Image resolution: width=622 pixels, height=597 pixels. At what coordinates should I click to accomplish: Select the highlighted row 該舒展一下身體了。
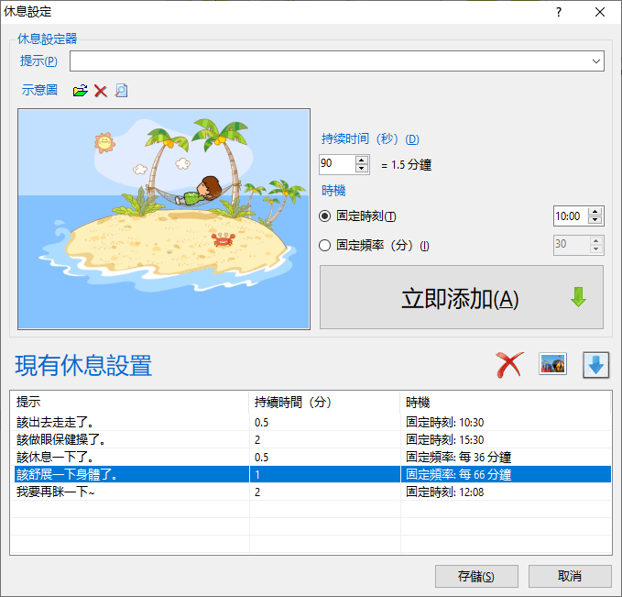[312, 474]
